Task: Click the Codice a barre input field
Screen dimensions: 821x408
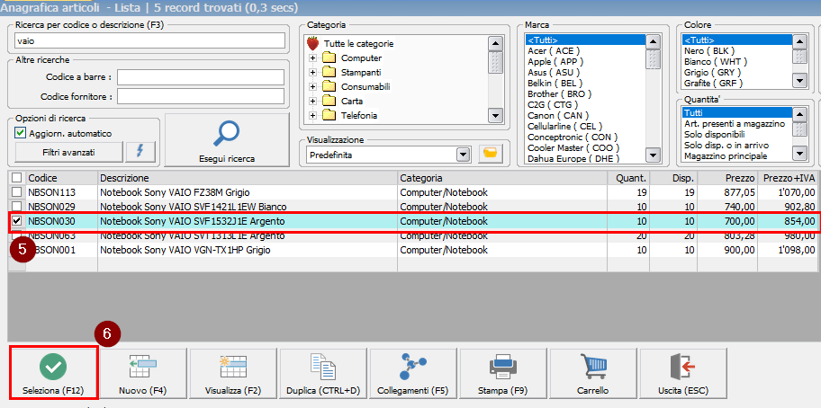Action: tap(201, 76)
